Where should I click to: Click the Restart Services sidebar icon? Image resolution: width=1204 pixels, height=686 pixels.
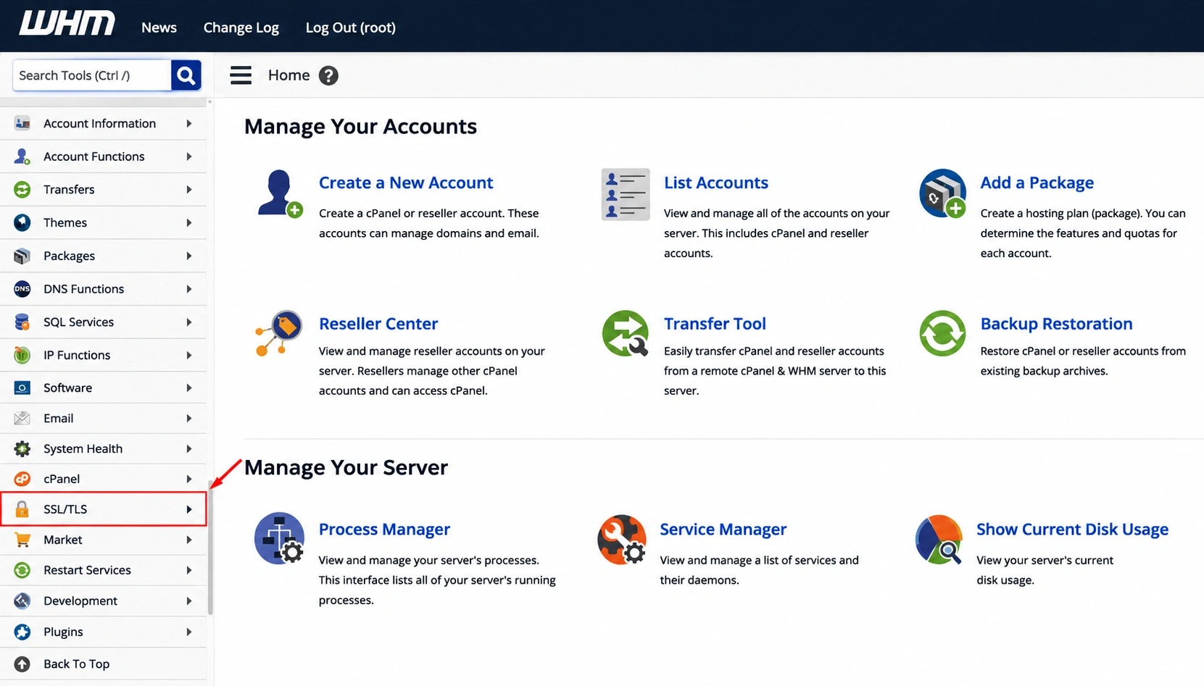coord(22,570)
